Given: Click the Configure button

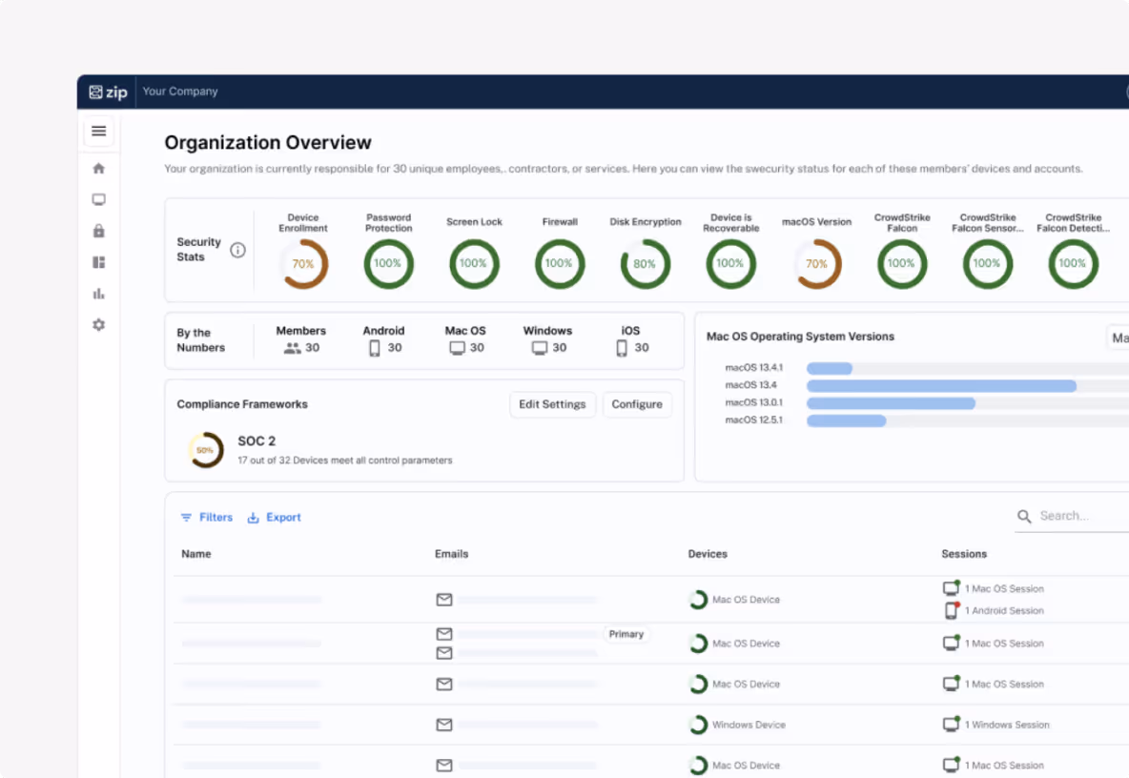Looking at the screenshot, I should click(x=637, y=404).
